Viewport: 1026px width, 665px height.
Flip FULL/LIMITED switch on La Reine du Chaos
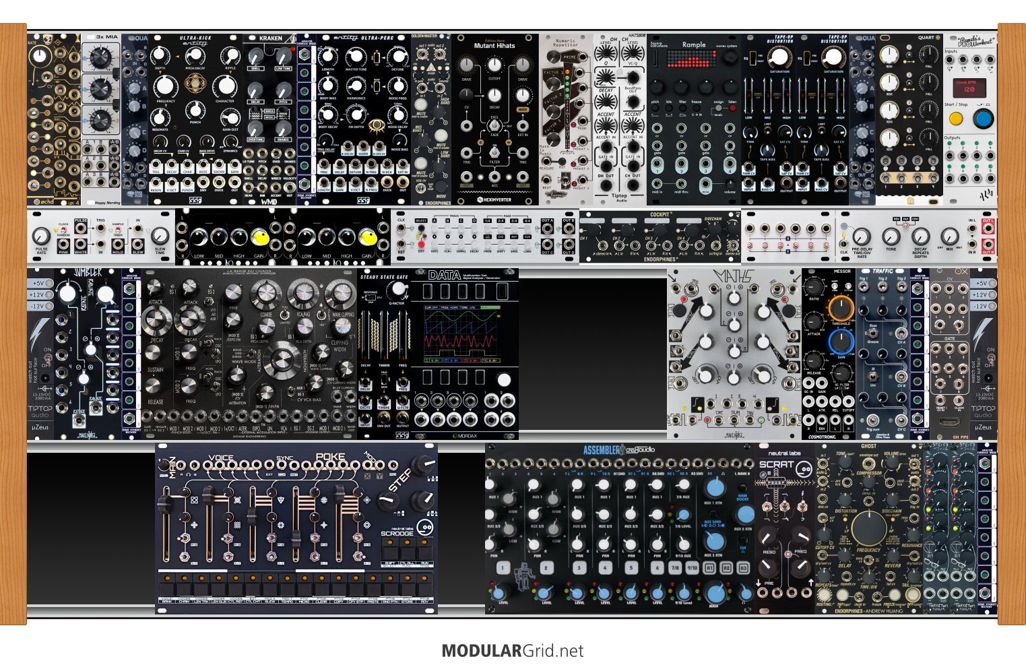click(x=283, y=316)
